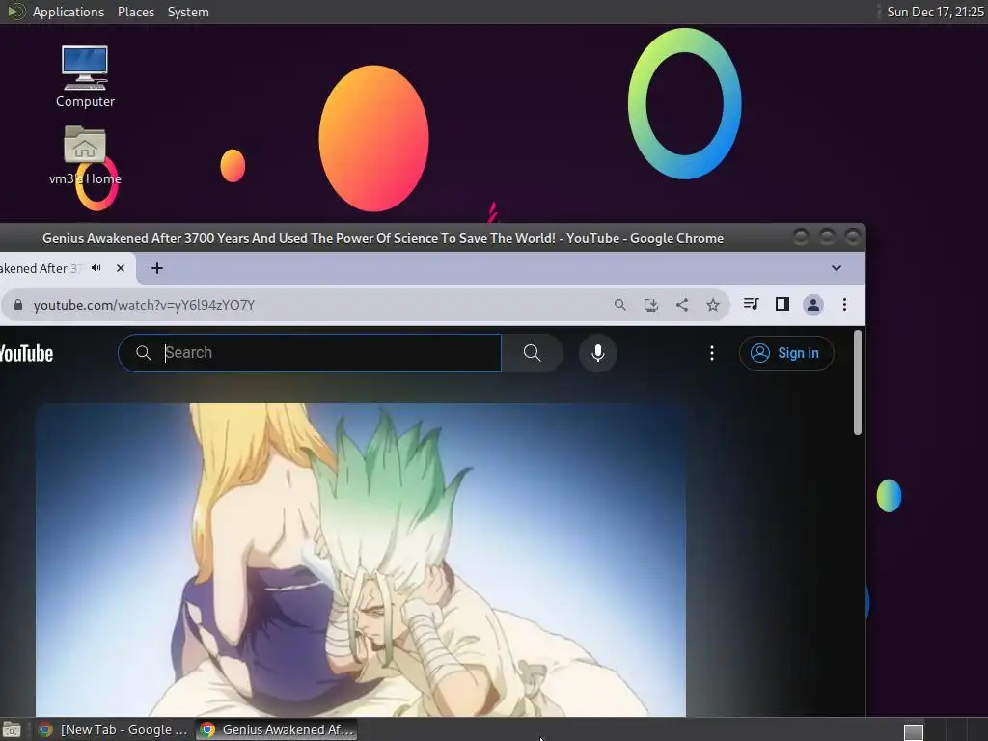This screenshot has width=988, height=741.
Task: Click the Chrome window title bar text
Action: pyautogui.click(x=383, y=238)
